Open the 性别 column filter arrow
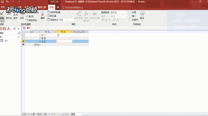Screen dimensions: 208x116 click(71, 32)
